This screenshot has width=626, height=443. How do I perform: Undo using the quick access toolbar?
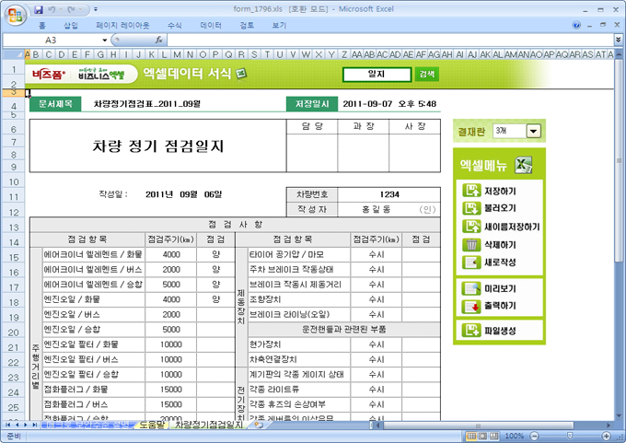[52, 9]
